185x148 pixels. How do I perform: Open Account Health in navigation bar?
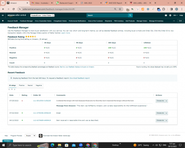click(13, 21)
